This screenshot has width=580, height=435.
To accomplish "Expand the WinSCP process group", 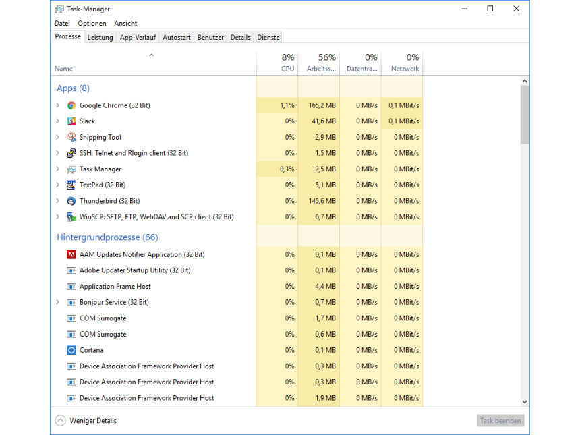I will pyautogui.click(x=58, y=216).
